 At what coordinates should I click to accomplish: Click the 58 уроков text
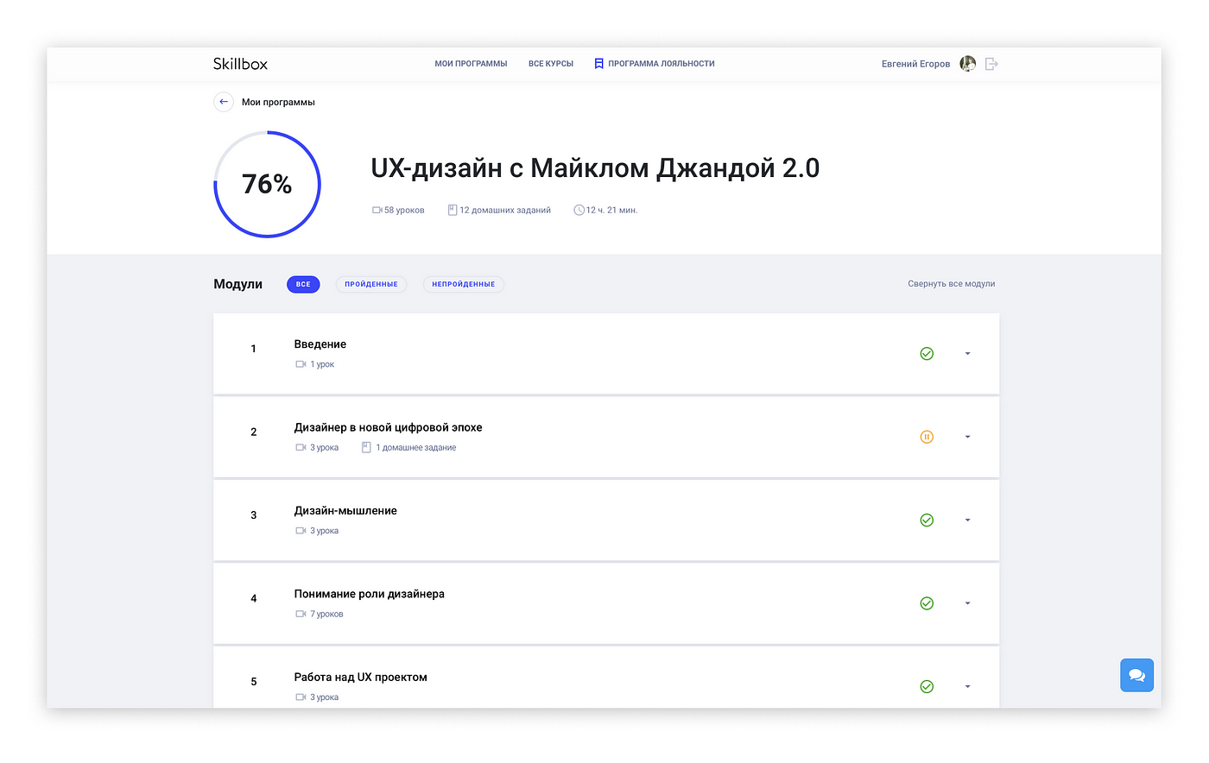404,210
